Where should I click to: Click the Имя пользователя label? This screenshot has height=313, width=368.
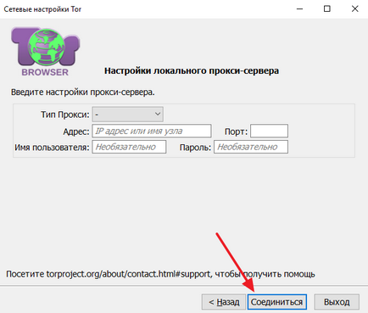pyautogui.click(x=52, y=148)
